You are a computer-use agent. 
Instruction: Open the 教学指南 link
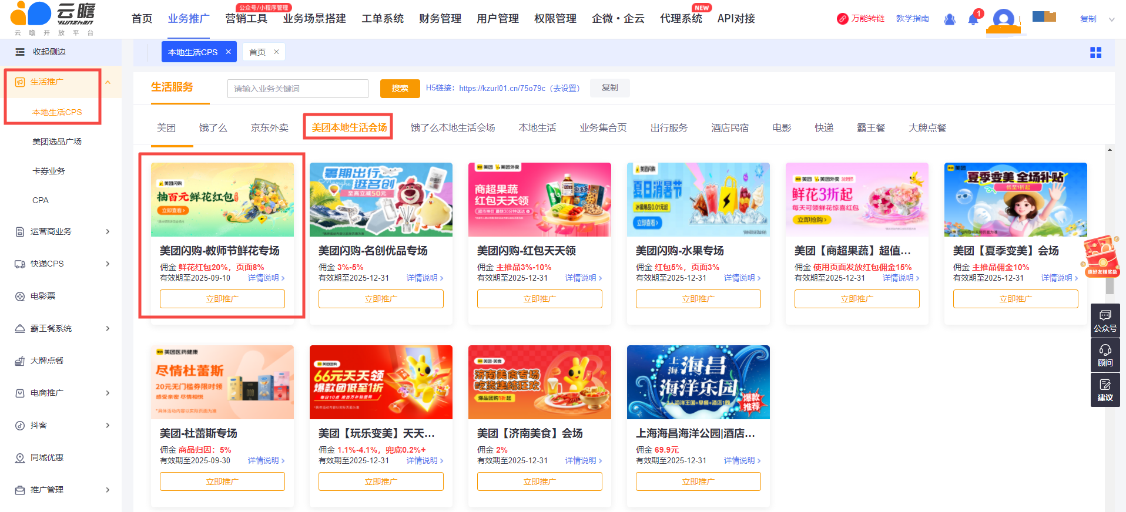point(913,19)
